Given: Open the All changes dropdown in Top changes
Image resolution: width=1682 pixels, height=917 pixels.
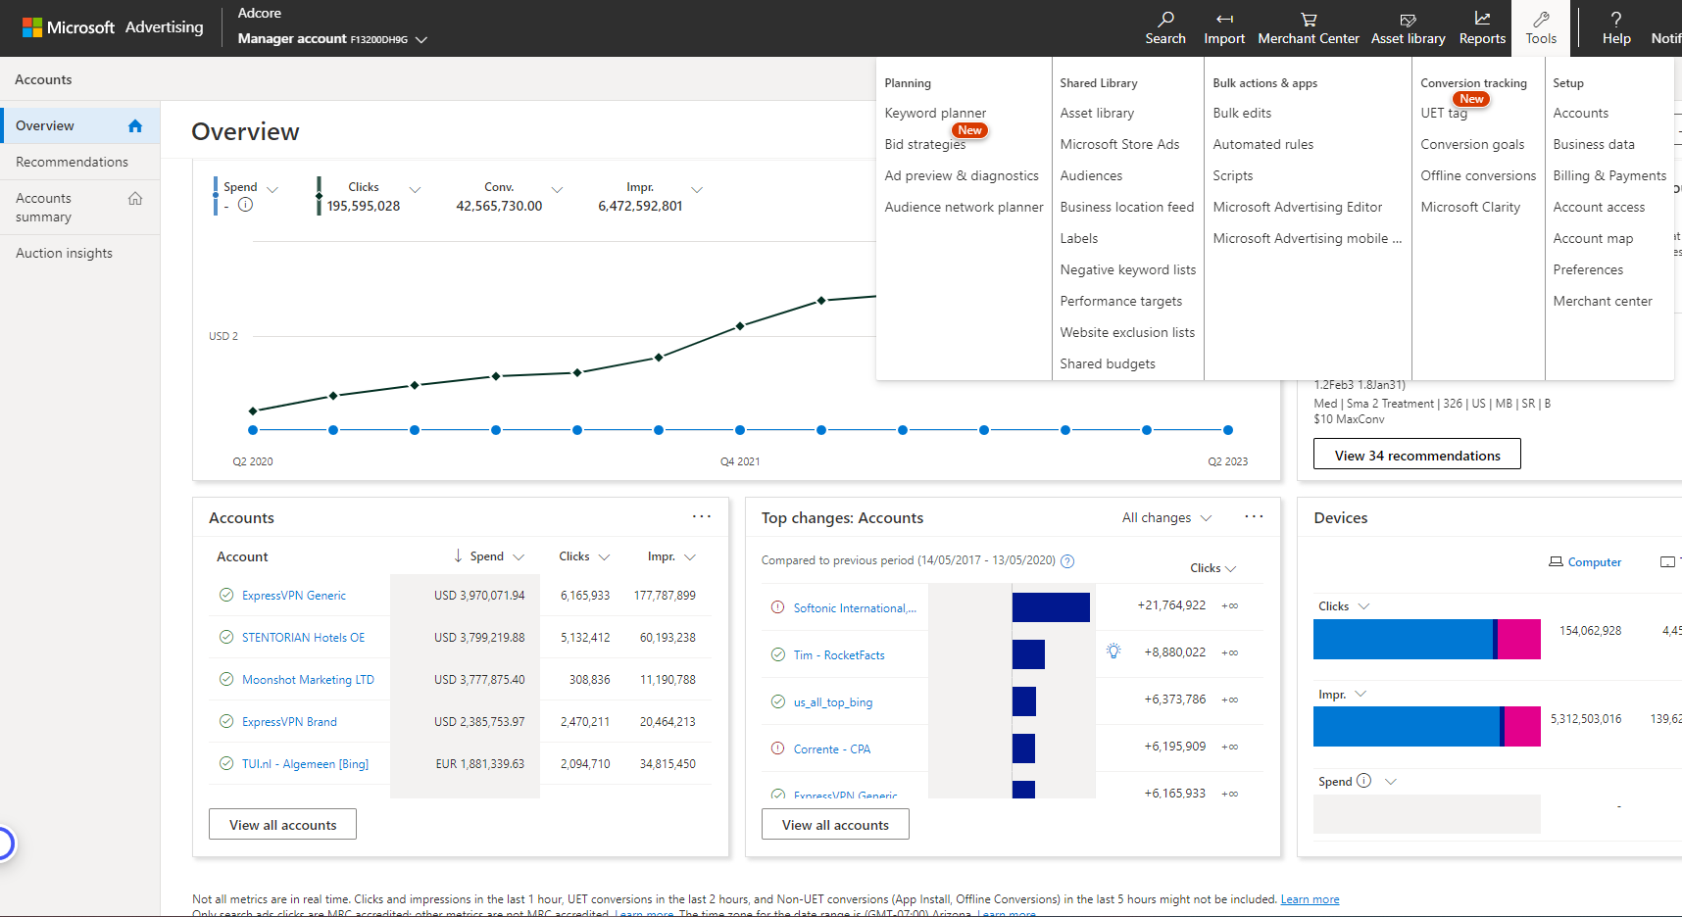Looking at the screenshot, I should tap(1165, 517).
